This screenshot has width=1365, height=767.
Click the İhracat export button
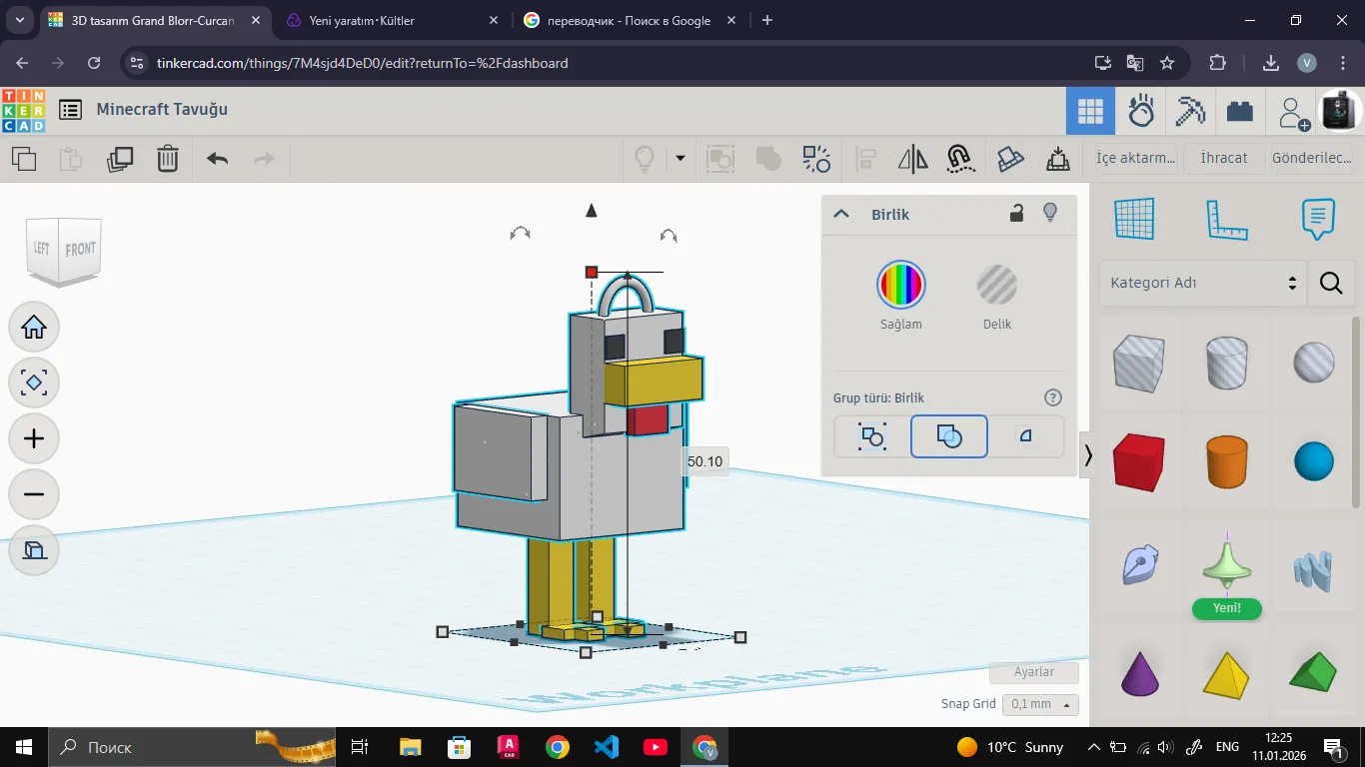[1224, 158]
